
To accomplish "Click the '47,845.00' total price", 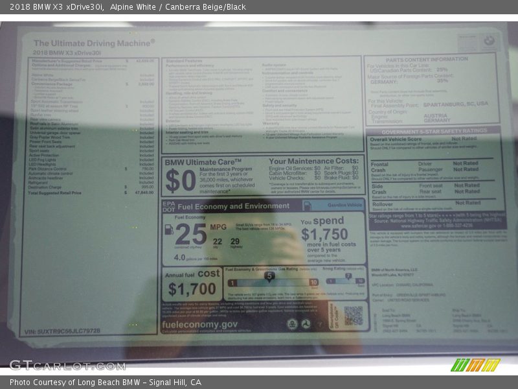I will tap(144, 193).
